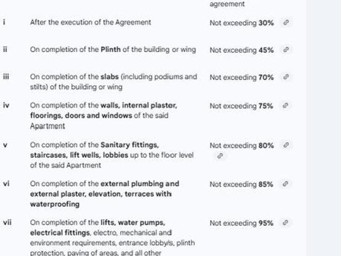The height and width of the screenshot is (256, 341).
Task: Click the 'Not exceeding 45%' cell
Action: tap(241, 50)
